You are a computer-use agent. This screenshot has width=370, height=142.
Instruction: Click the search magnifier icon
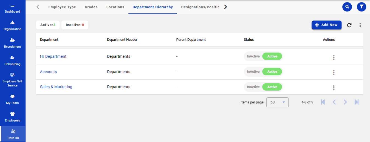click(x=347, y=7)
